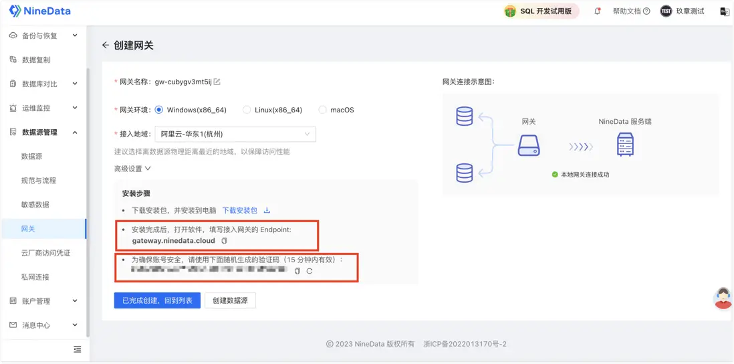Click the gateway device icon in diagram
The height and width of the screenshot is (364, 734).
coord(529,145)
